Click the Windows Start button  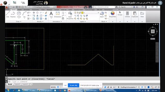[x=8, y=90]
